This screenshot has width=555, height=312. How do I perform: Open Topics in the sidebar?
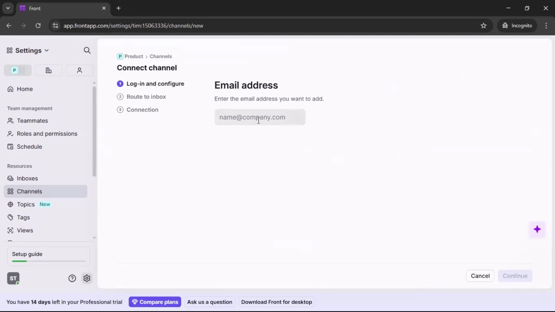pyautogui.click(x=25, y=204)
